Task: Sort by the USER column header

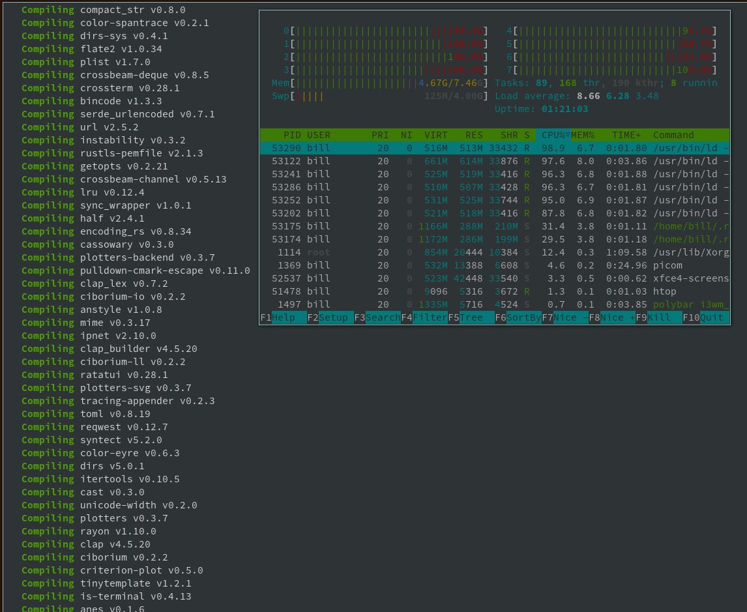Action: click(x=319, y=136)
